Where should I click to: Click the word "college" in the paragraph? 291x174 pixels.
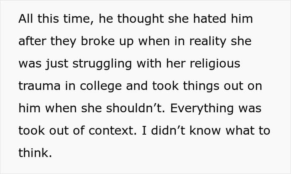101,86
